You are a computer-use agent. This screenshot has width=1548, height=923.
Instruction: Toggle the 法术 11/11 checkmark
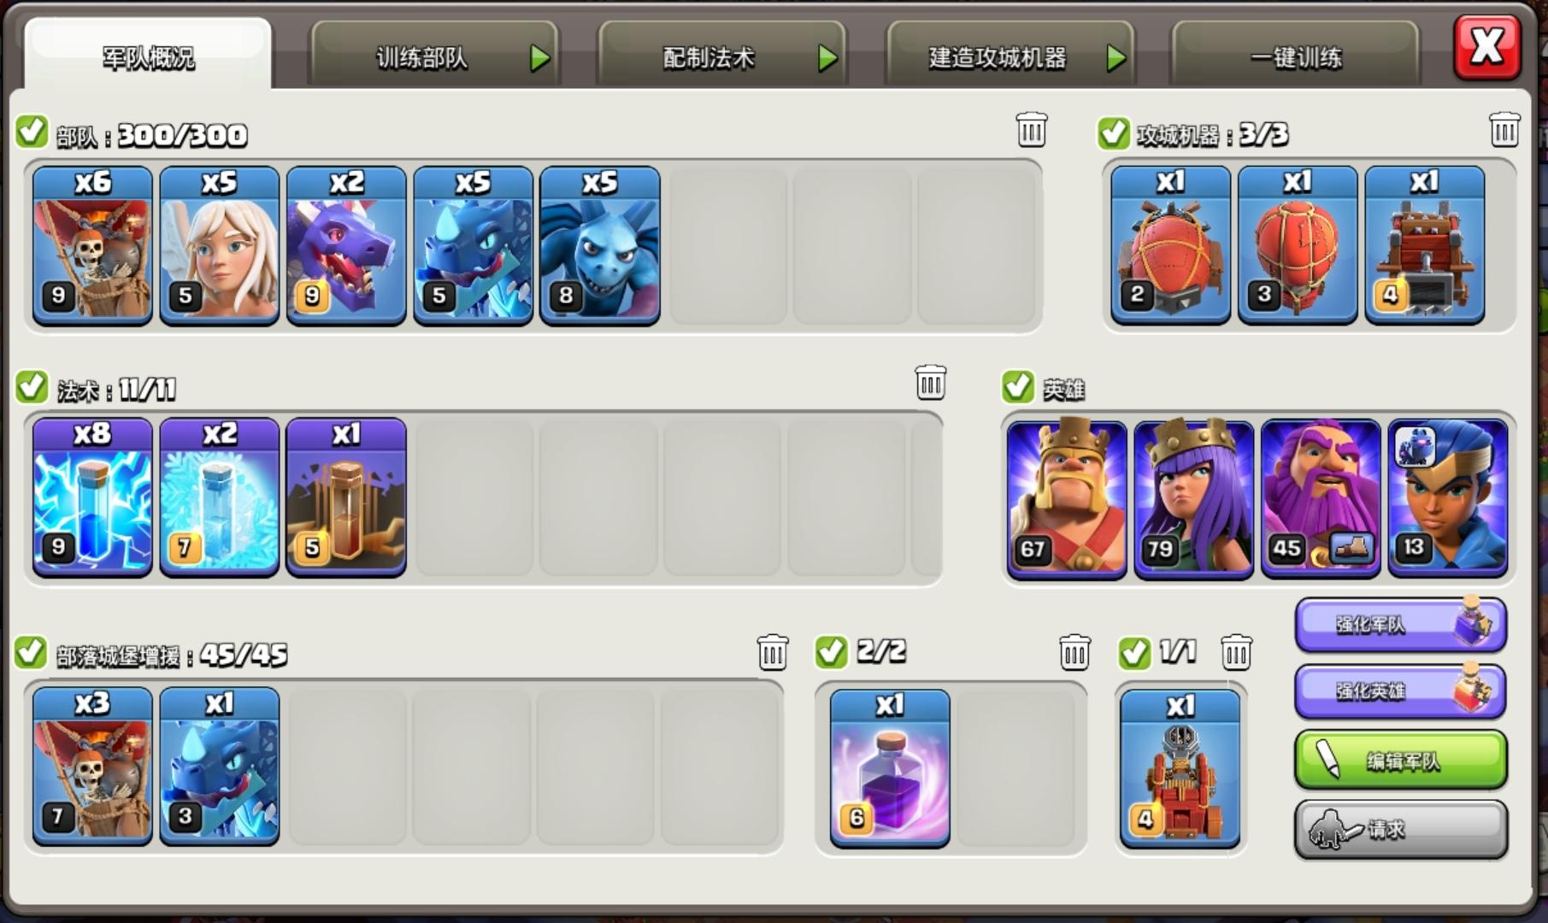[x=32, y=386]
